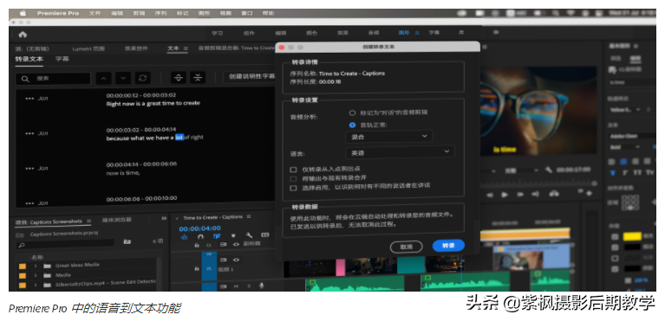The height and width of the screenshot is (321, 665).
Task: Click the re-transcribe refresh icon
Action: click(142, 78)
